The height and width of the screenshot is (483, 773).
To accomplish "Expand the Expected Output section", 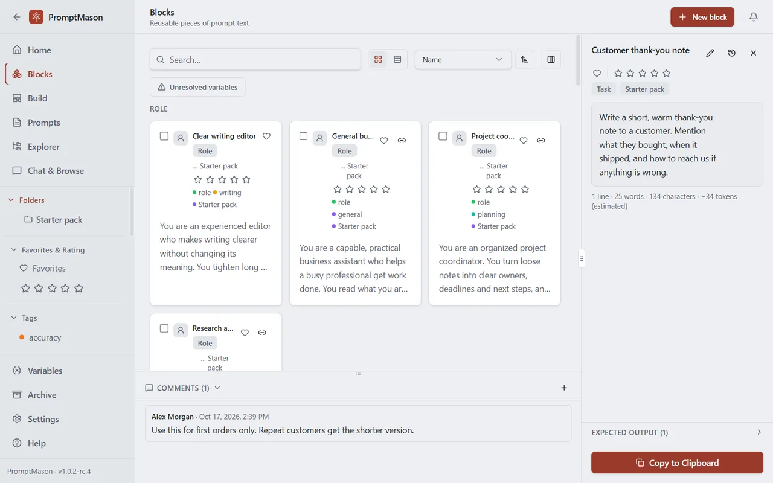I will (x=677, y=432).
